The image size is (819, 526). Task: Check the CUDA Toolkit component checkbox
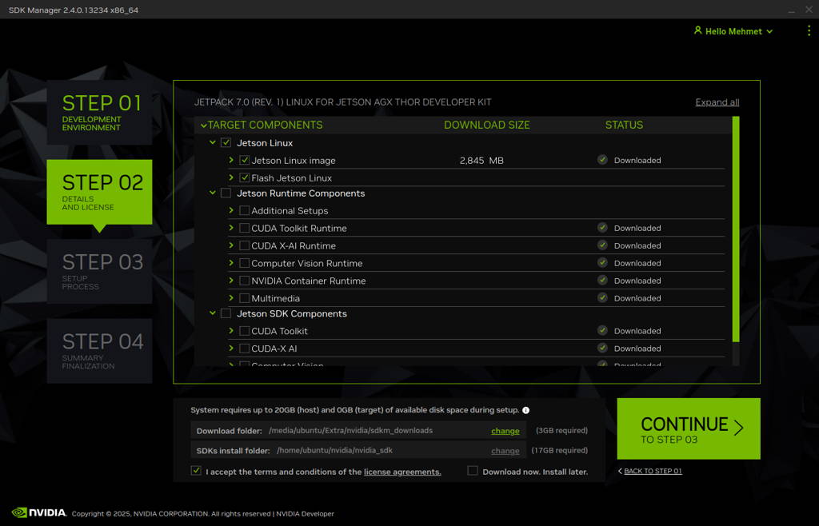coord(244,331)
